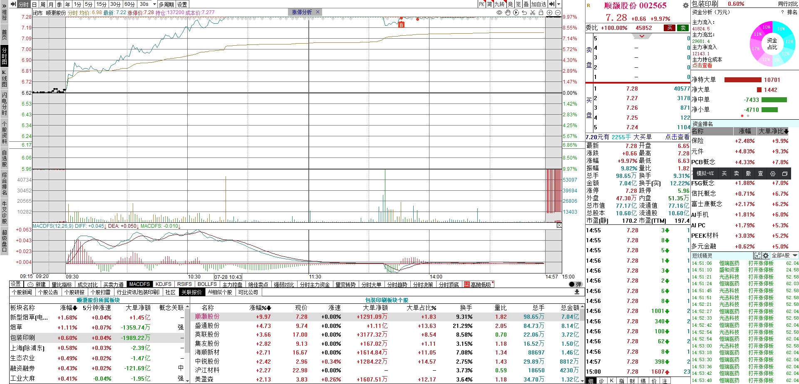Click the 同行对比 link
Viewport: 799px width, 384px height.
click(x=788, y=4)
